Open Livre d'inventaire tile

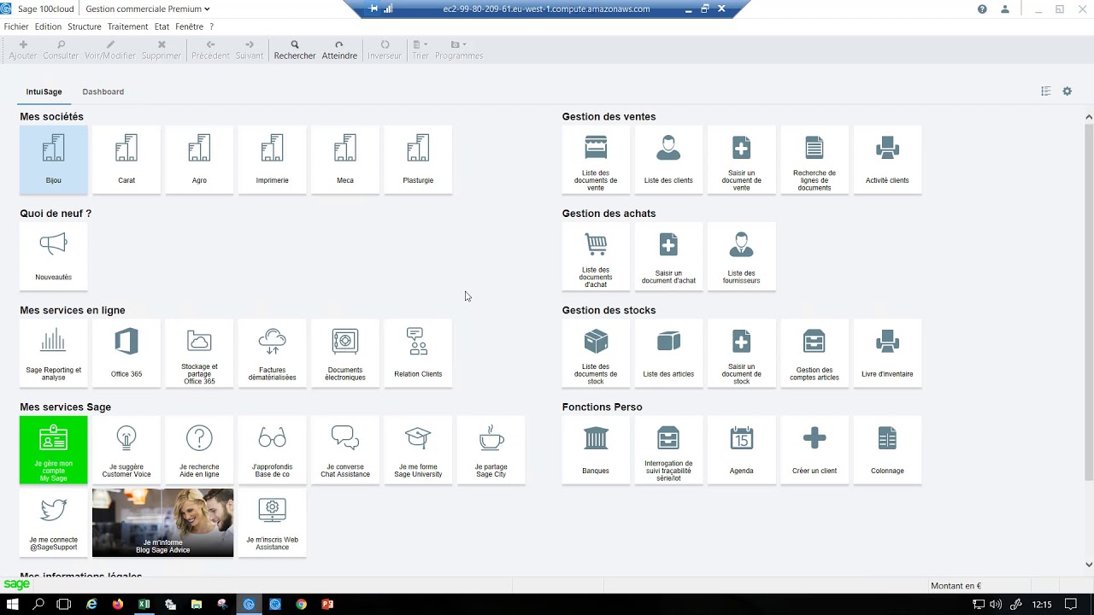pyautogui.click(x=887, y=354)
